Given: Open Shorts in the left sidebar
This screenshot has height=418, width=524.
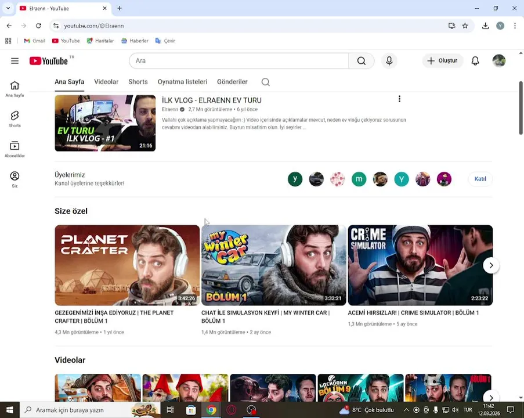Looking at the screenshot, I should (15, 120).
